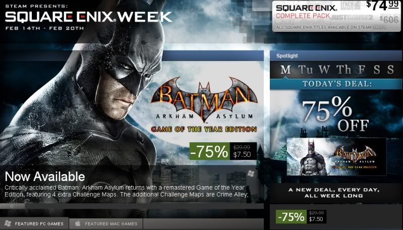The height and width of the screenshot is (230, 403).
Task: Select Thursday in the Spotlight day selector
Action: tap(343, 70)
